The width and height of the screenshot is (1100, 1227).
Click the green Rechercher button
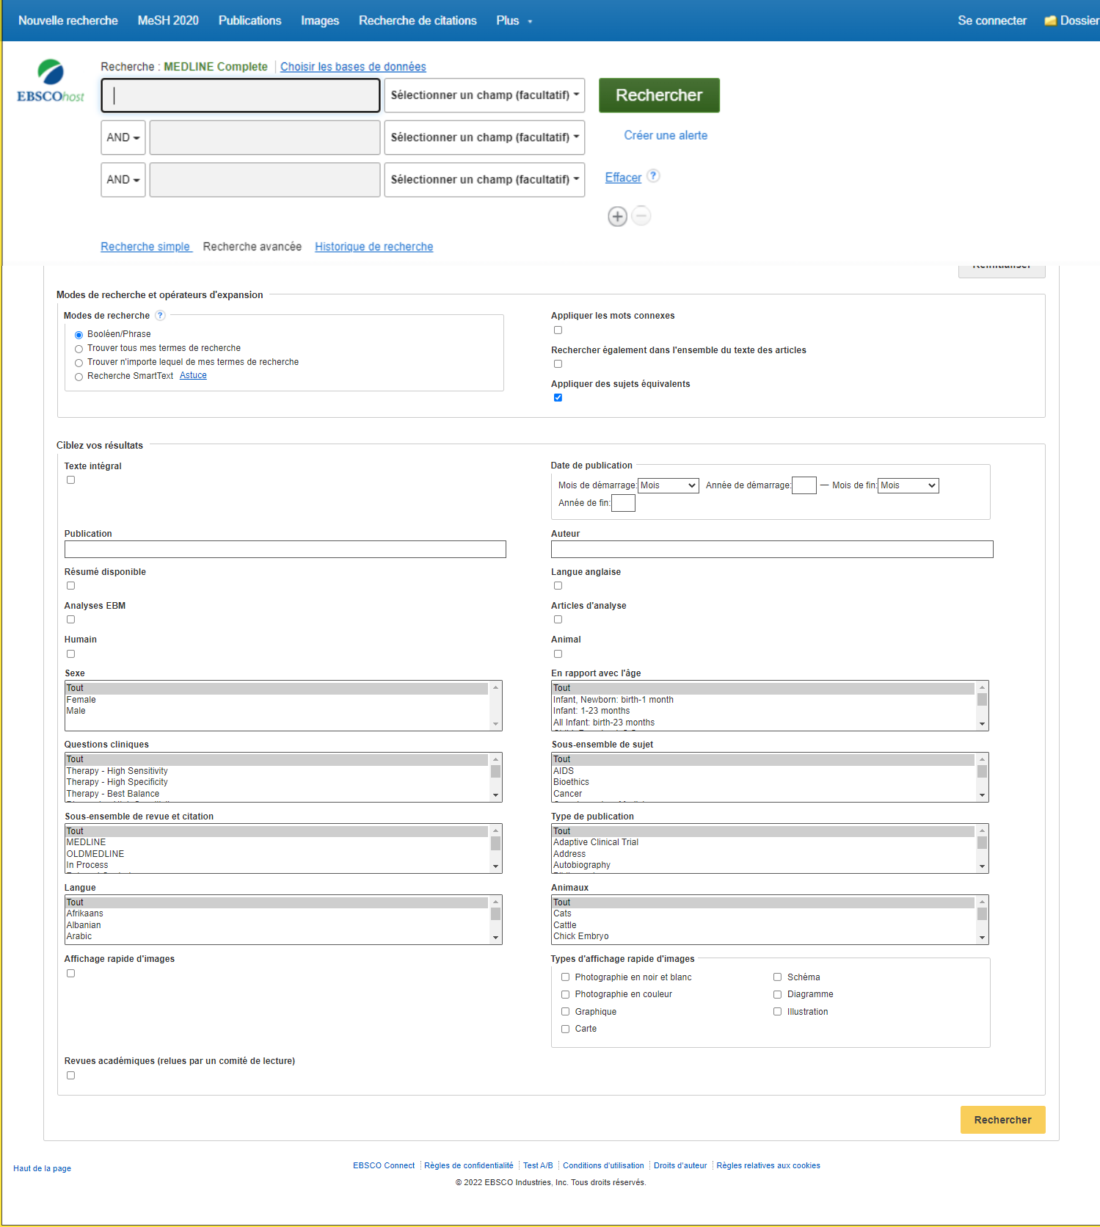click(659, 95)
